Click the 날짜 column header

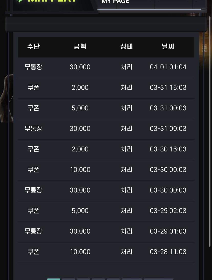[x=168, y=46]
